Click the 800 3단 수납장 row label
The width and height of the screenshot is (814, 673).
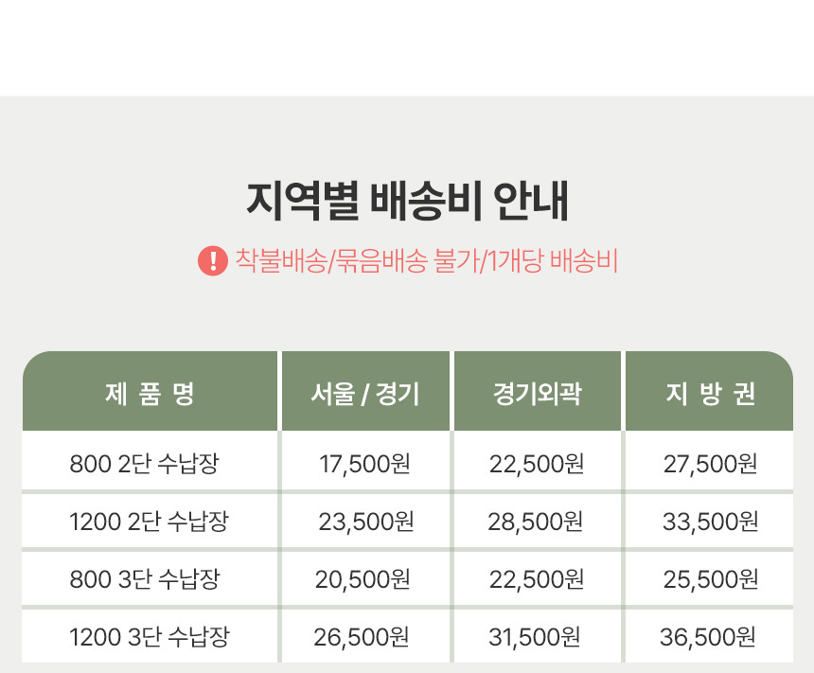(145, 579)
